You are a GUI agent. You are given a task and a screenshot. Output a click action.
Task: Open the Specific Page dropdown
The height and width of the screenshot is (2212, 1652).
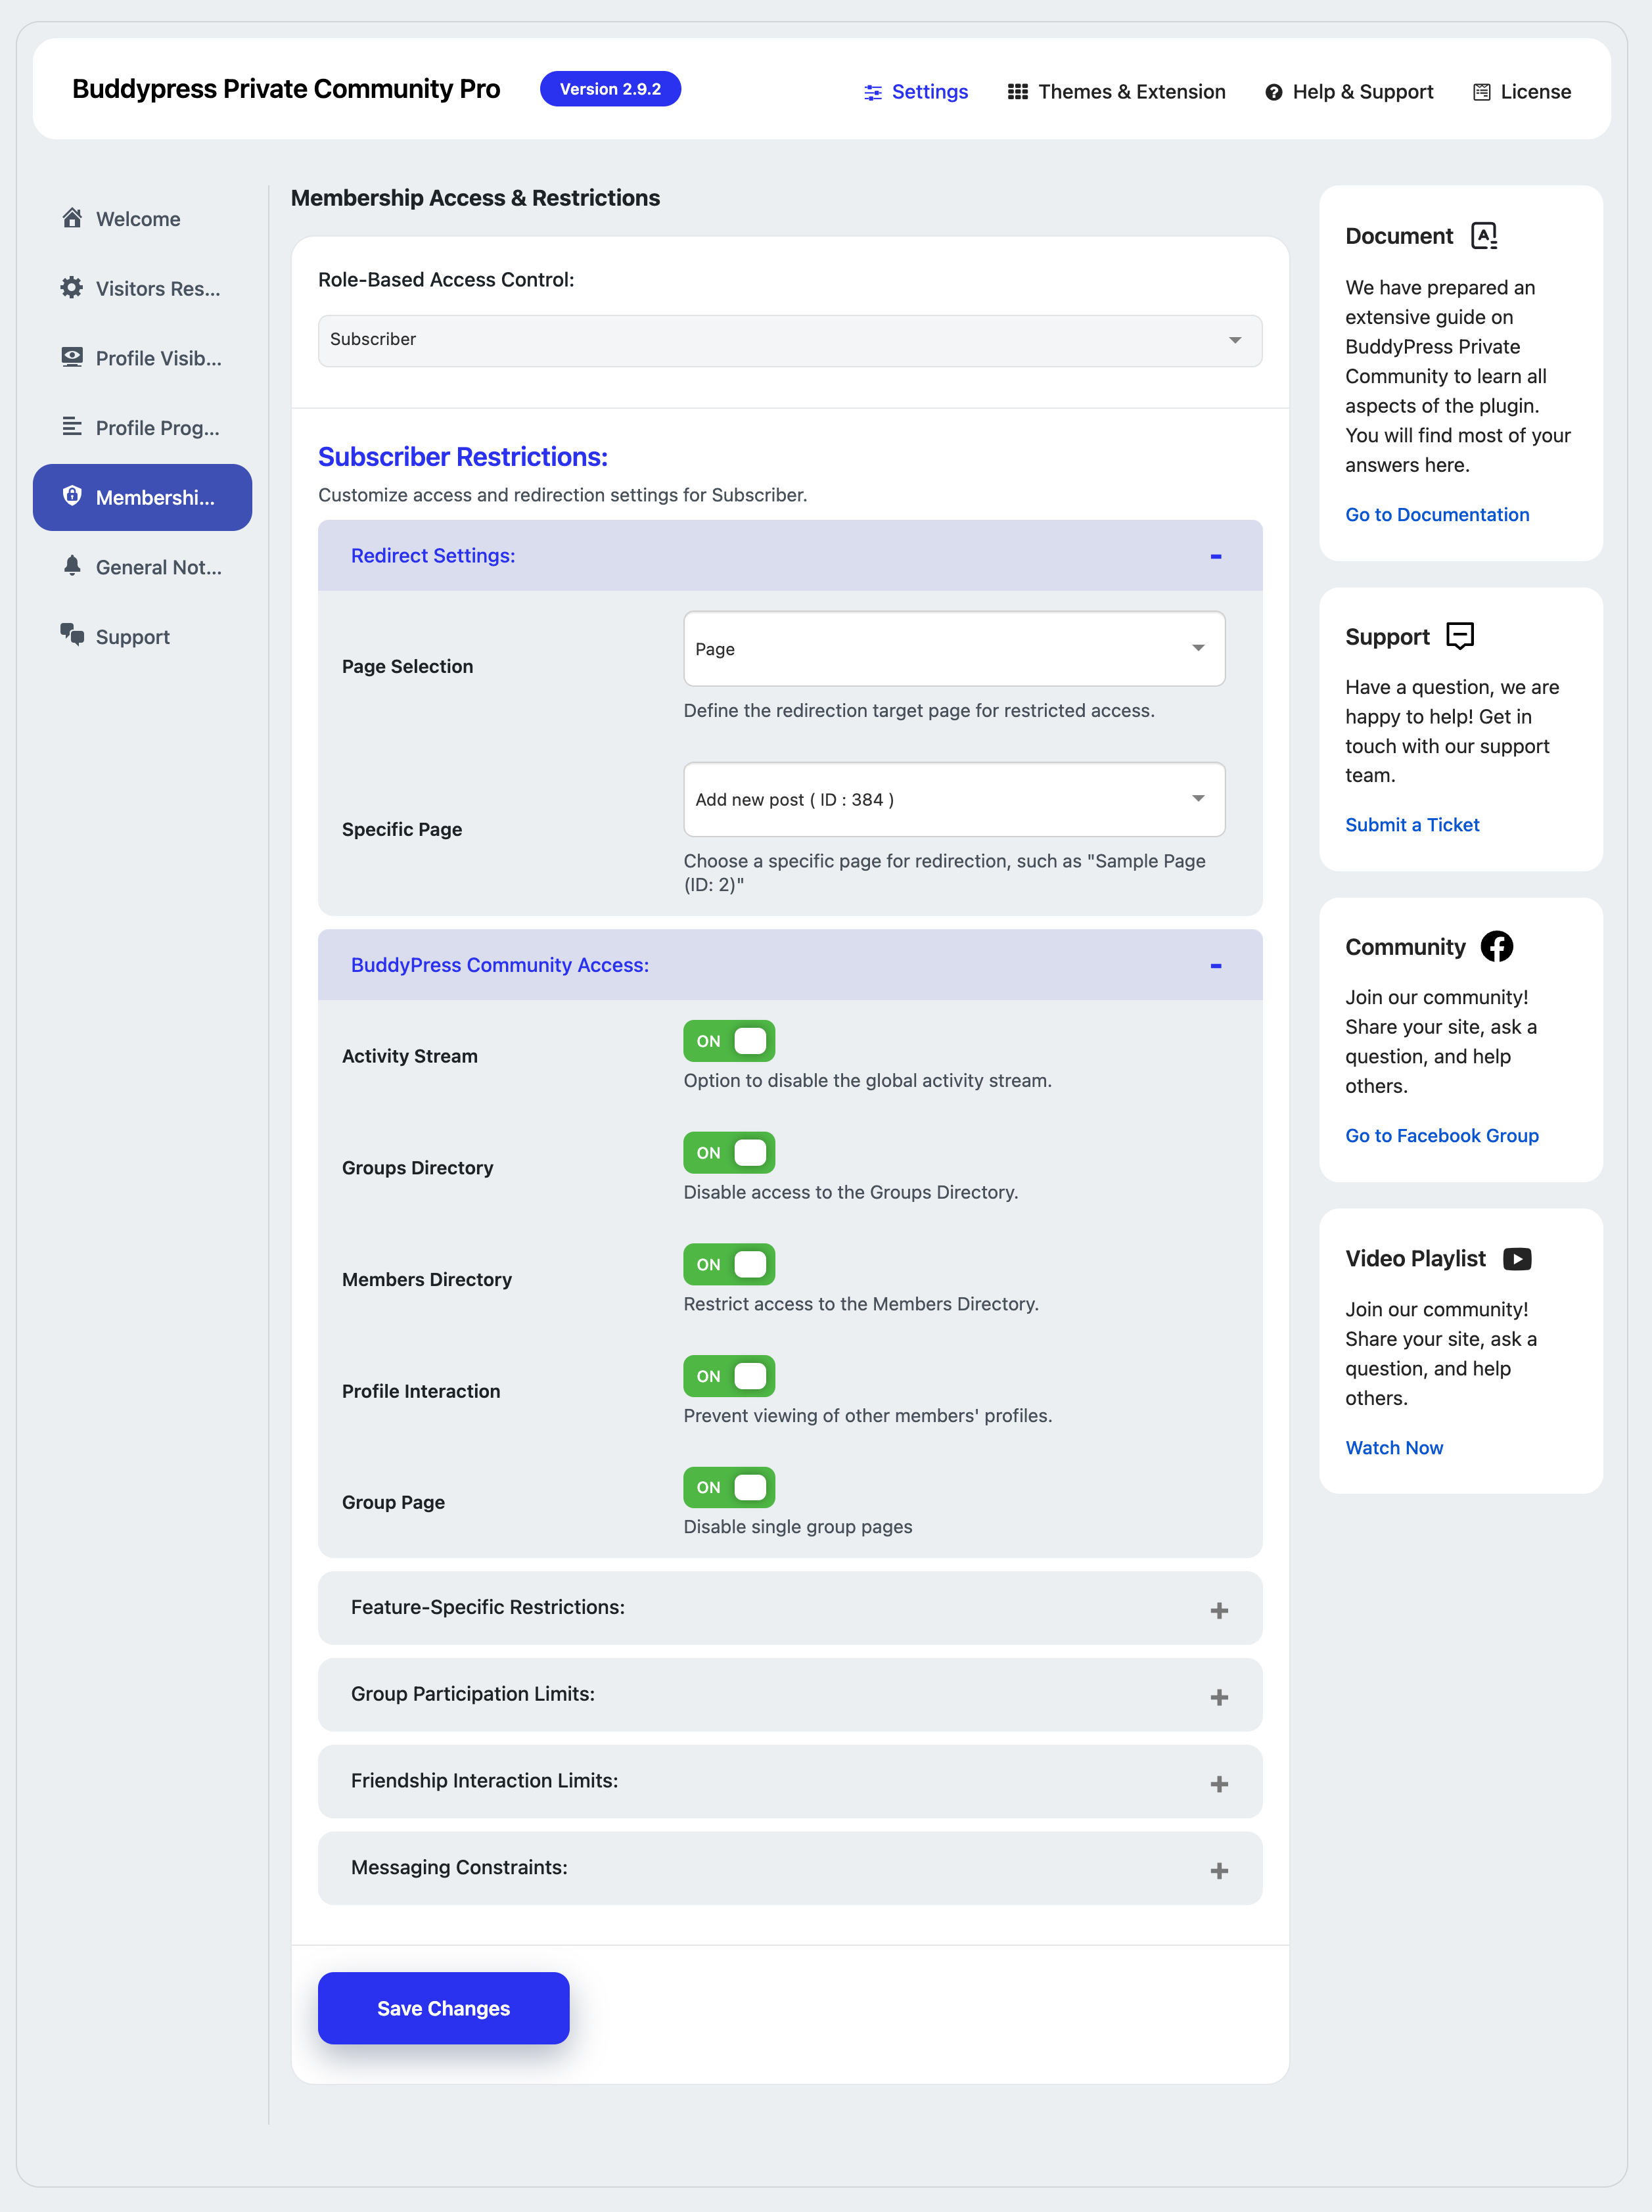tap(954, 799)
